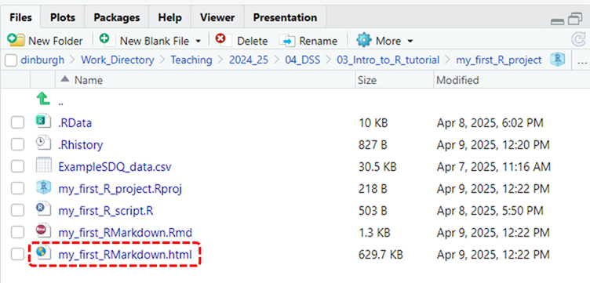This screenshot has height=283, width=590.
Task: Click the '629.7 KB' size value
Action: pyautogui.click(x=381, y=255)
